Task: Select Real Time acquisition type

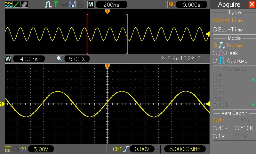Action: coord(228,20)
